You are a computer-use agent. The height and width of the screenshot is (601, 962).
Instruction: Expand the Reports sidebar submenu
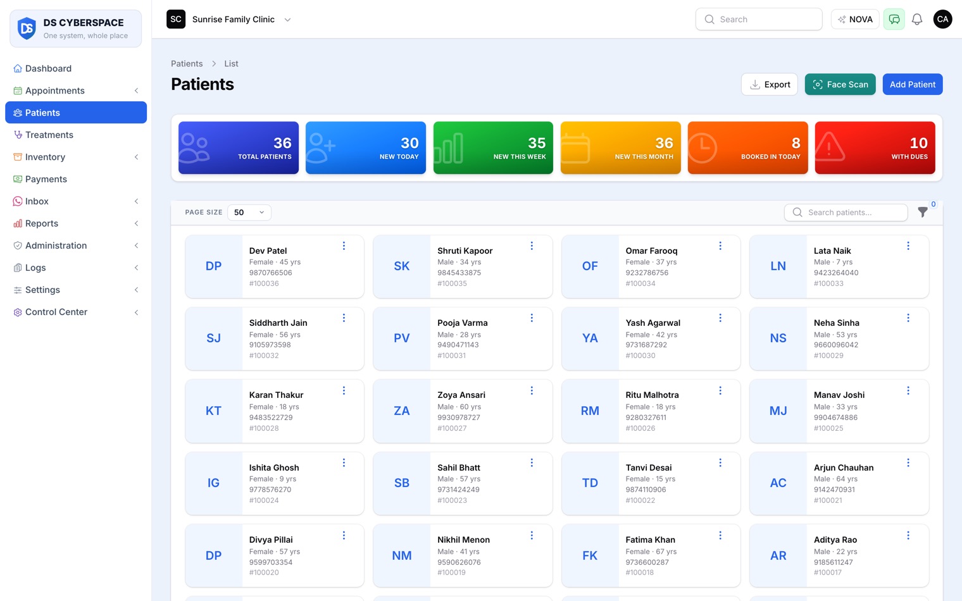coord(136,223)
